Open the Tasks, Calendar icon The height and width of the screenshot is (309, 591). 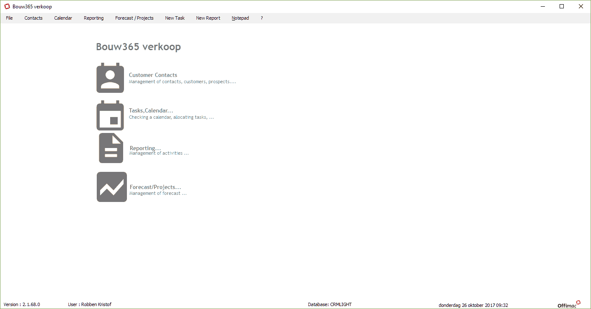click(110, 115)
